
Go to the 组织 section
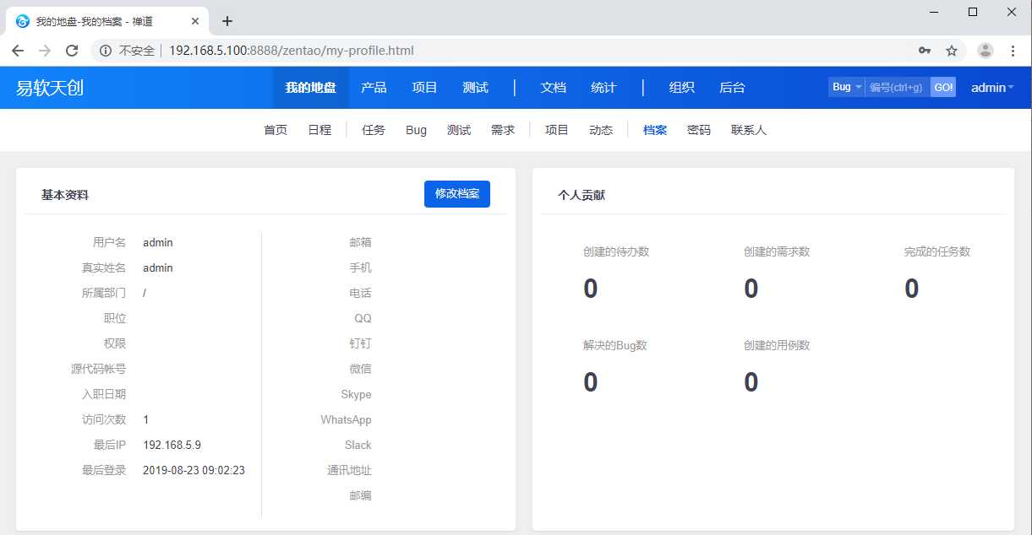pyautogui.click(x=682, y=86)
